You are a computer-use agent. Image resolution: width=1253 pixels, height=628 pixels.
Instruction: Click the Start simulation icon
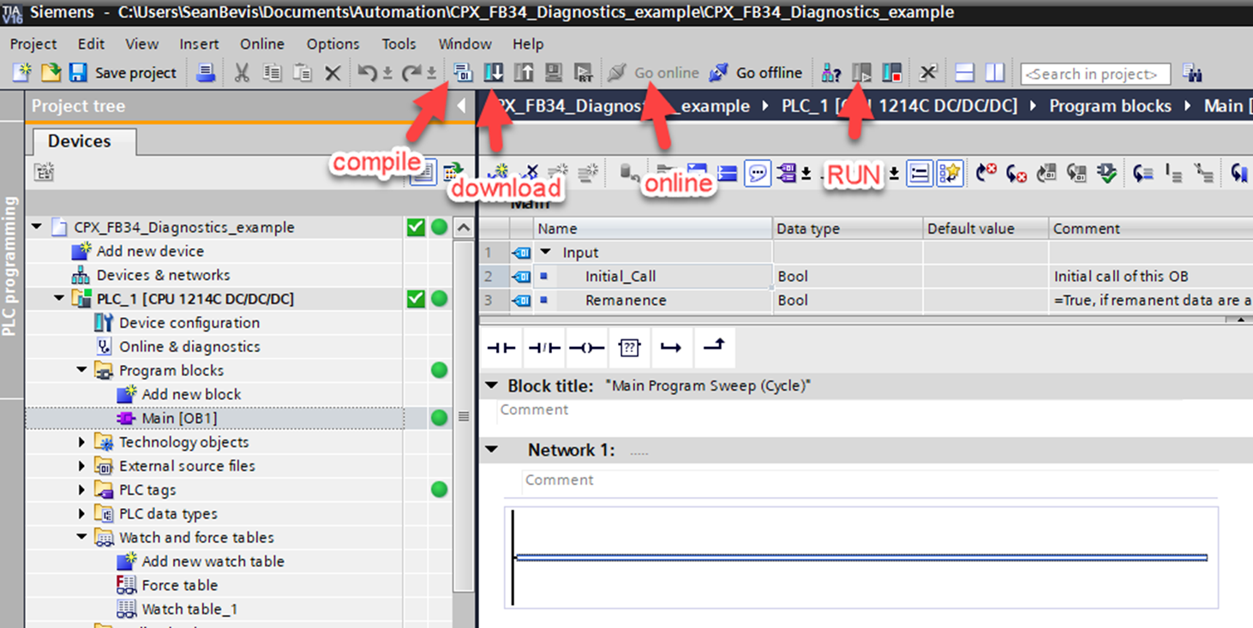coord(554,73)
